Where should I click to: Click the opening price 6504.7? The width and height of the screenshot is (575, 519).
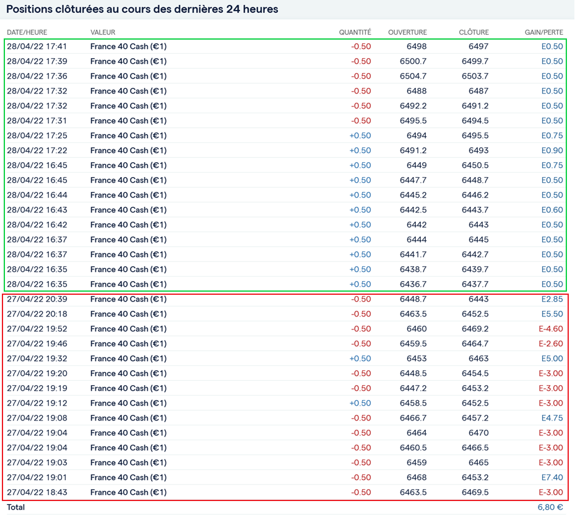(413, 76)
